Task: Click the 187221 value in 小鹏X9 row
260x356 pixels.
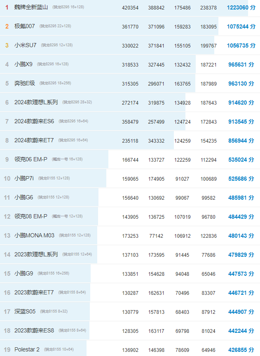Action: click(208, 65)
